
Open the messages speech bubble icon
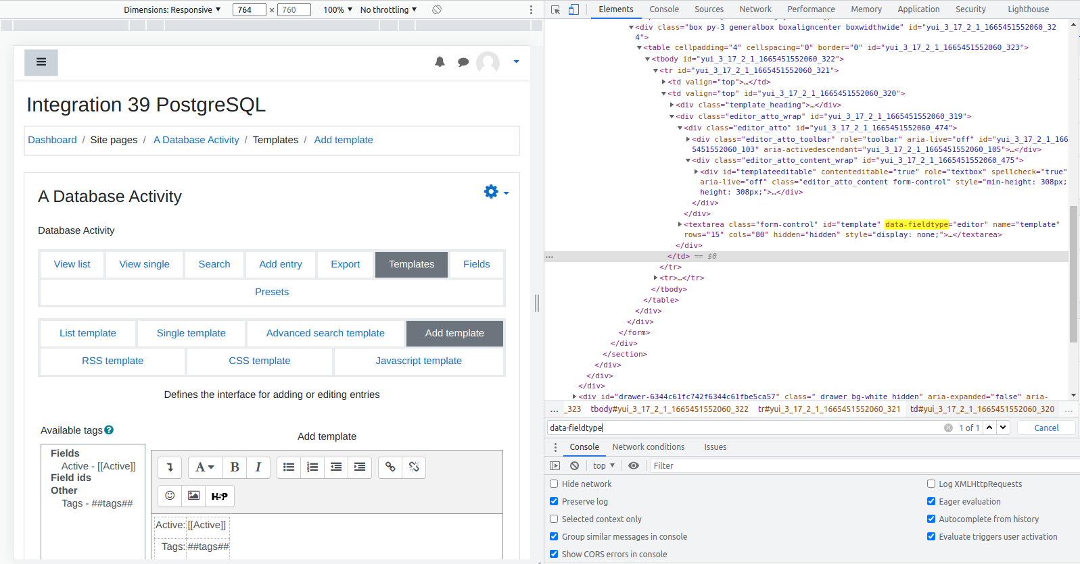463,62
